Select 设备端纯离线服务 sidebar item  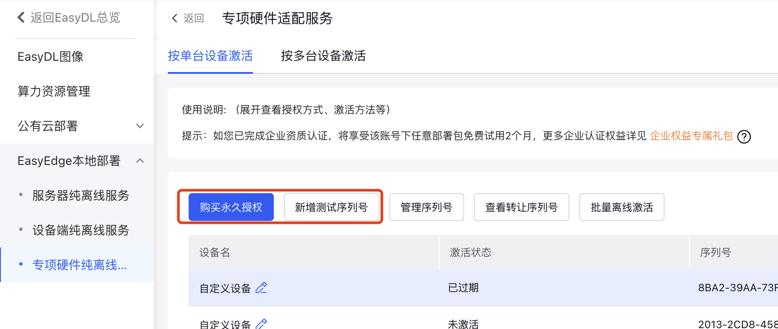tap(81, 230)
